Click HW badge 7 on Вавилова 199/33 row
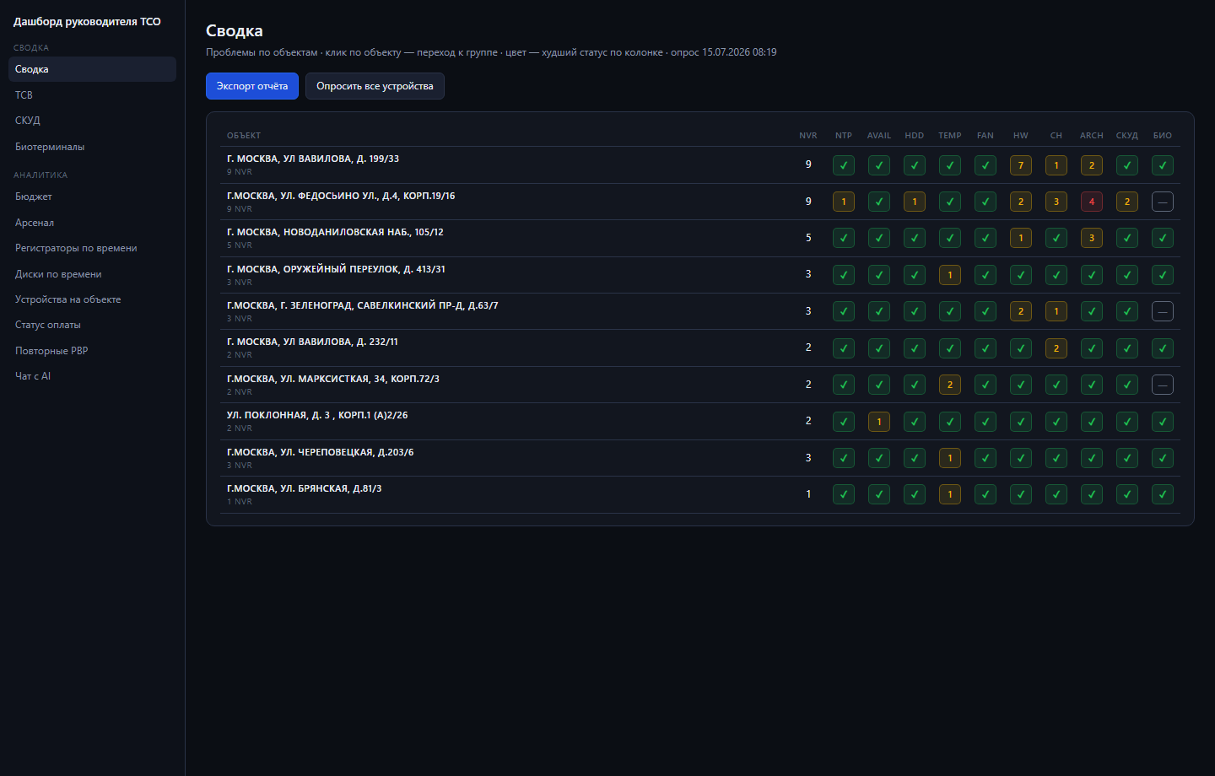The image size is (1215, 776). [1020, 165]
